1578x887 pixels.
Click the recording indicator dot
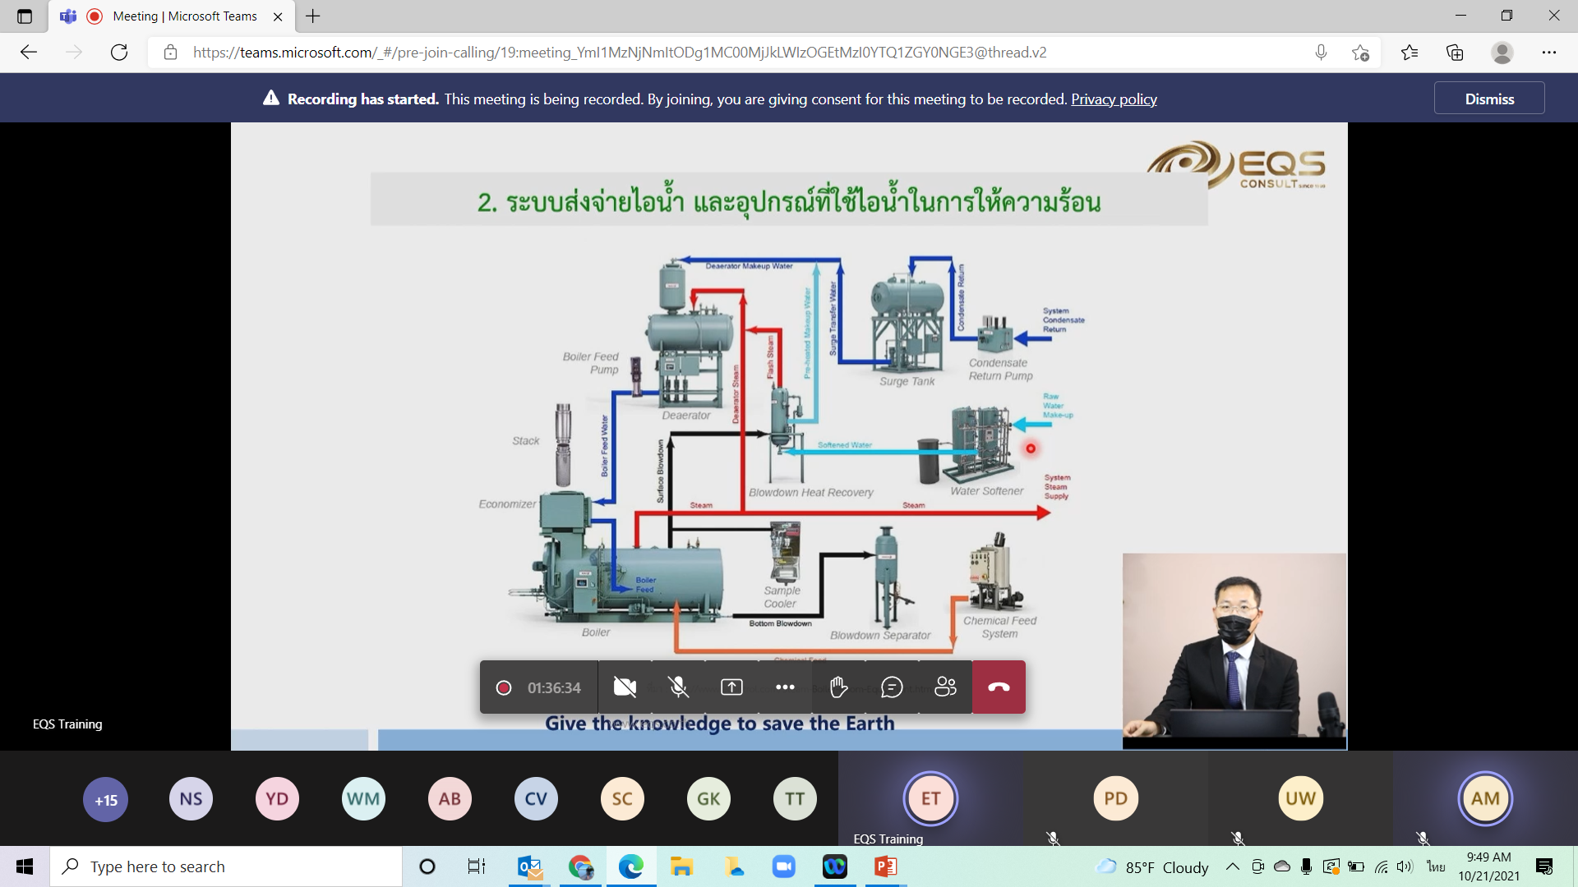504,687
